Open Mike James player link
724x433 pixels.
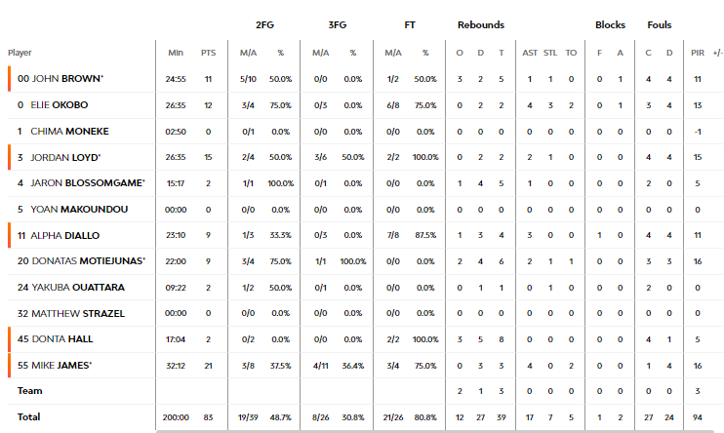[61, 366]
